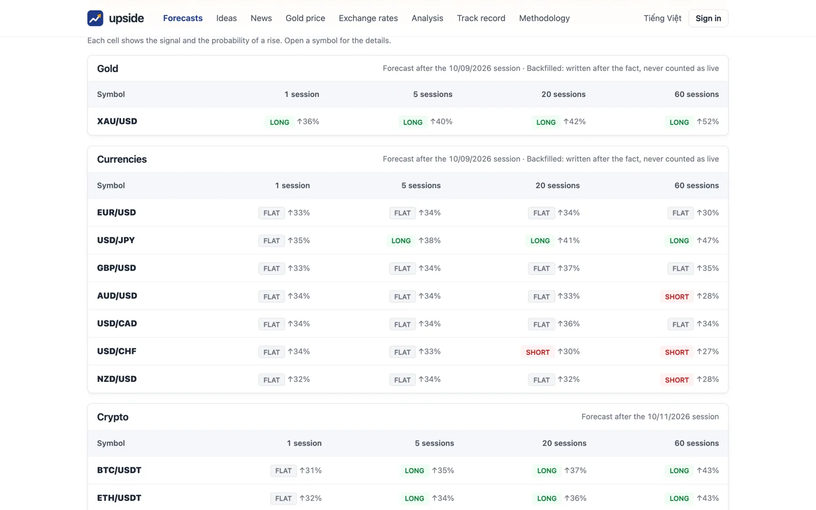
Task: Click EUR/USD 1 session FLAT badge
Action: click(x=271, y=213)
